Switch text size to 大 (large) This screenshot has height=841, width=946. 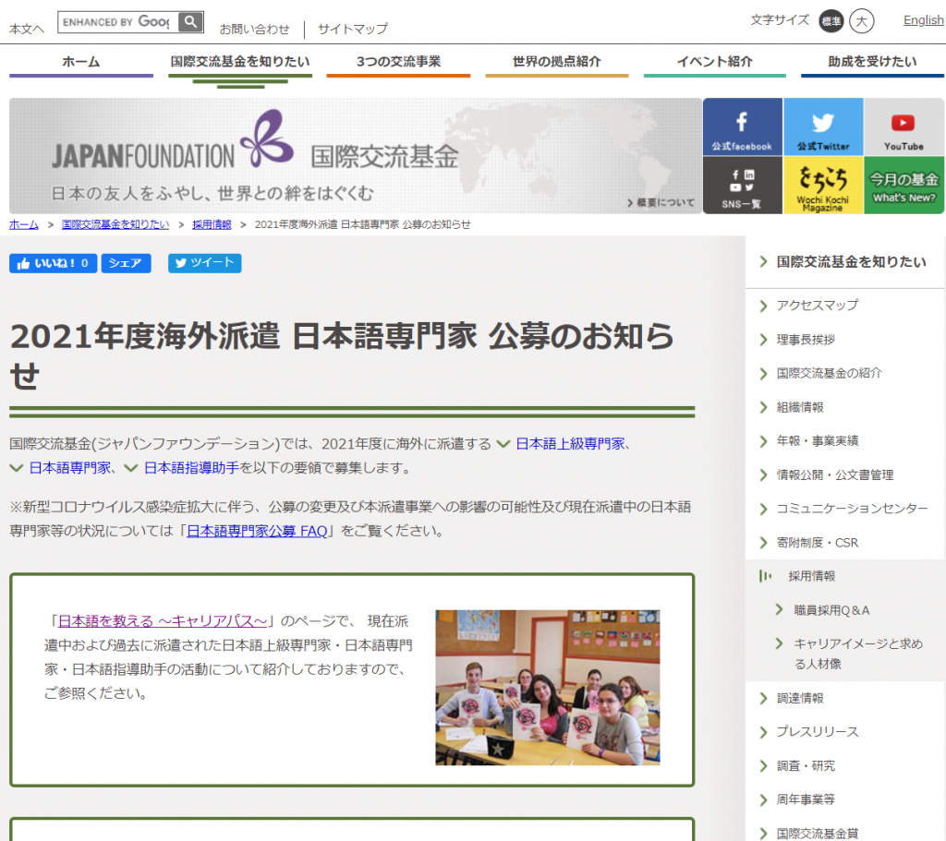[861, 19]
